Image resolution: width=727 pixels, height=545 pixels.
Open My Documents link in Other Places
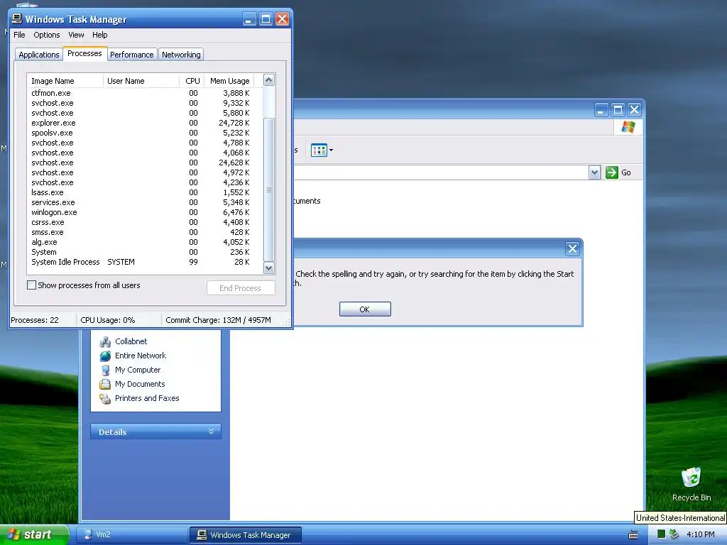[140, 384]
